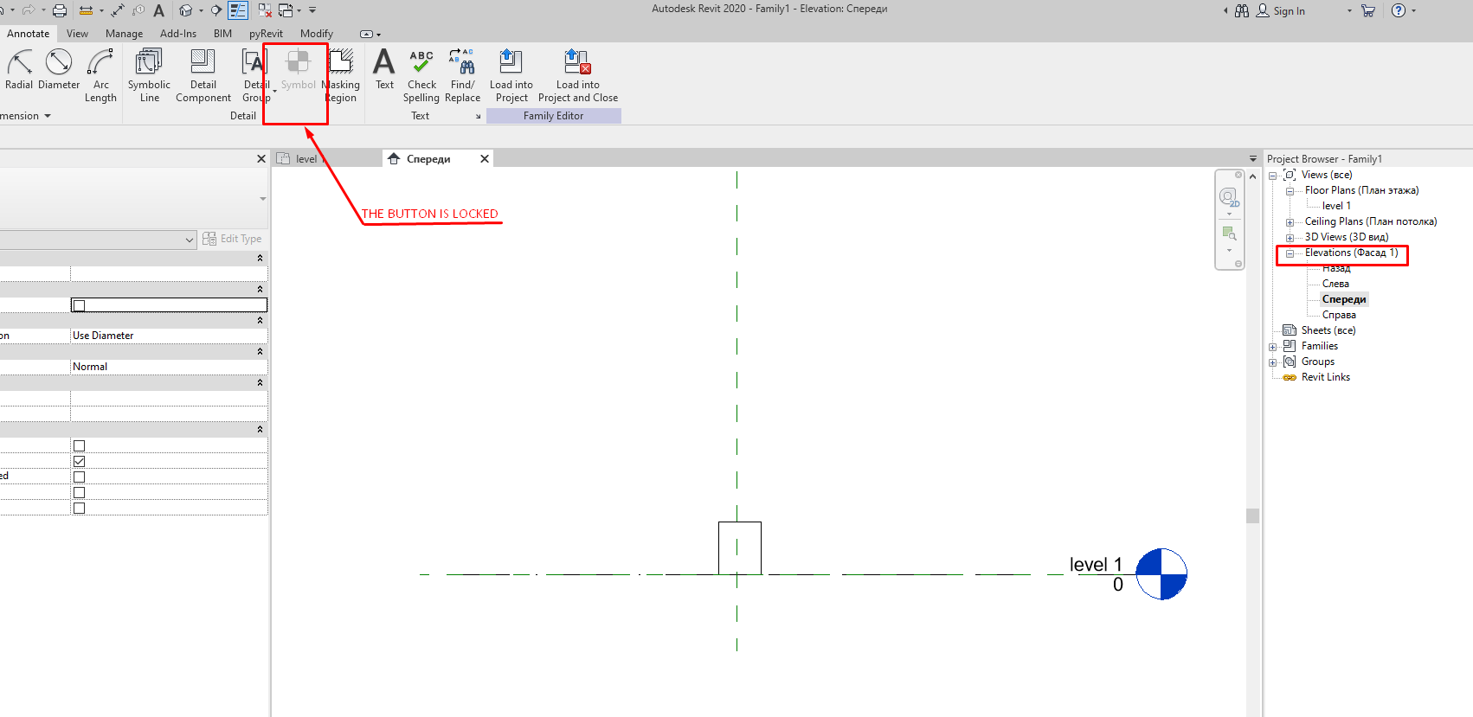Toggle the Thin Lines icon

[x=239, y=10]
